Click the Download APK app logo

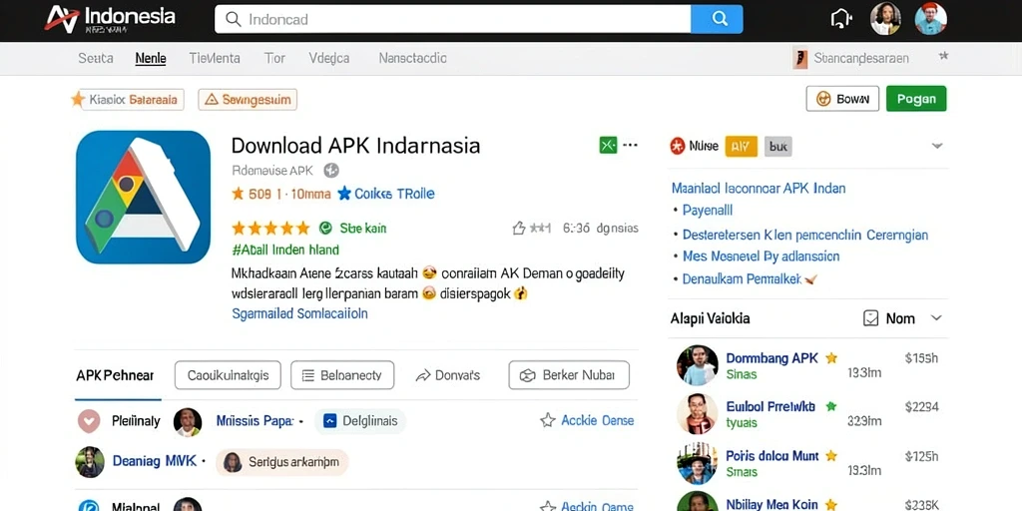click(144, 197)
